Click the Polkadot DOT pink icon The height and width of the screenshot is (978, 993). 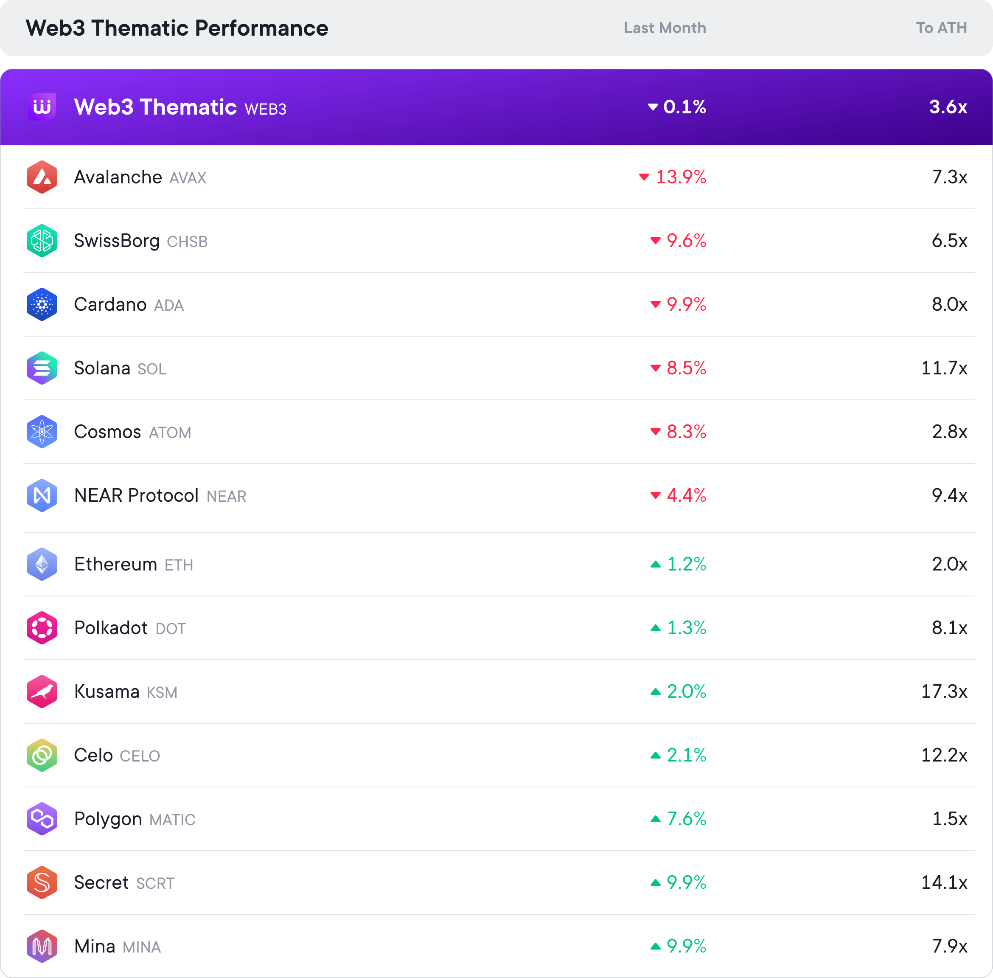42,628
